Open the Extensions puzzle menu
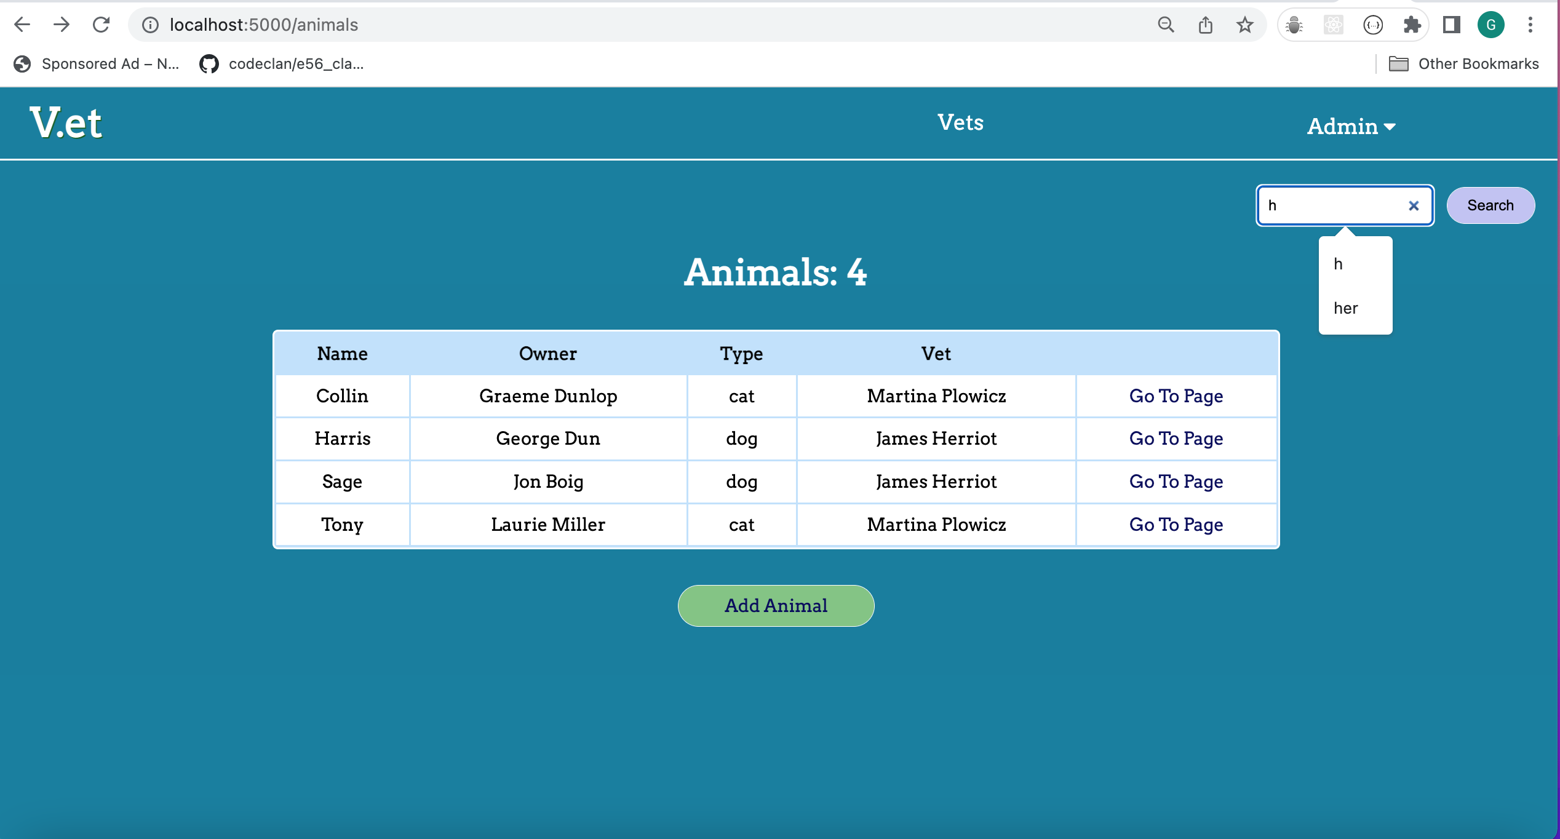The height and width of the screenshot is (839, 1560). click(1412, 25)
